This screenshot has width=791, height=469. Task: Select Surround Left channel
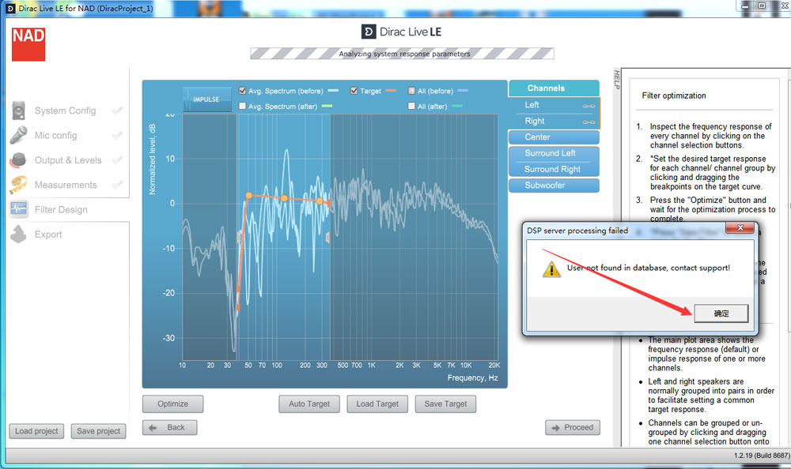[554, 153]
